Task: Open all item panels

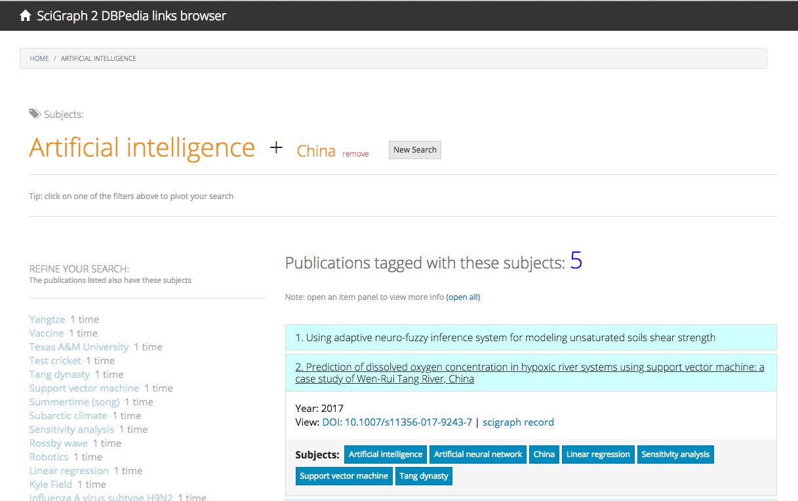Action: click(463, 297)
